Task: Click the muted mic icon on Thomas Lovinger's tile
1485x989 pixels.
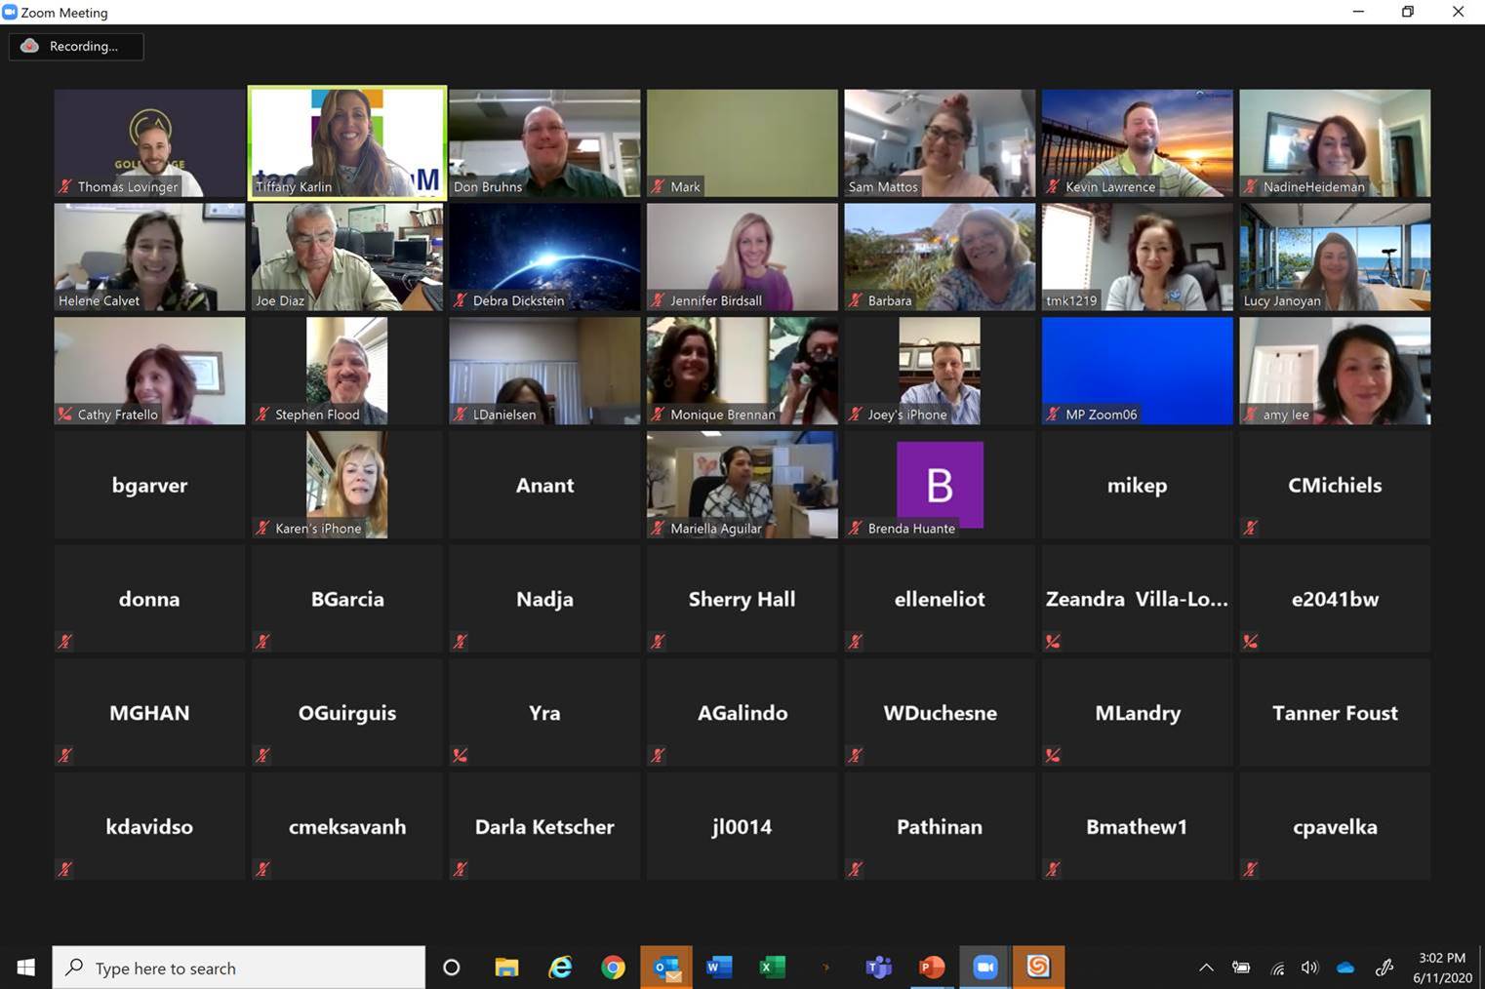Action: [x=65, y=186]
